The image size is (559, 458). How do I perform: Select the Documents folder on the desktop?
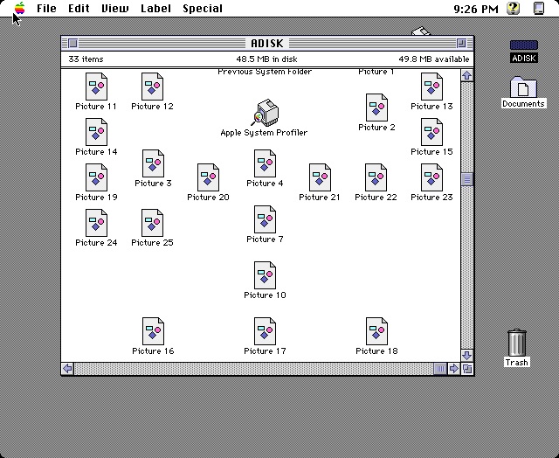tap(523, 87)
